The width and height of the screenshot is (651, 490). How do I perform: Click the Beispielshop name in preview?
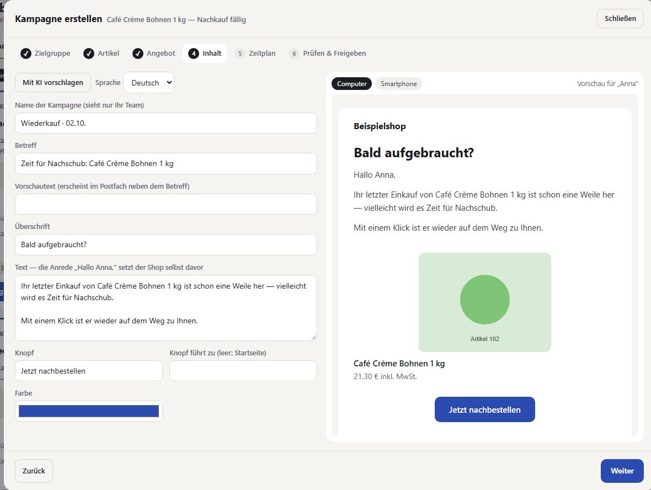tap(380, 126)
